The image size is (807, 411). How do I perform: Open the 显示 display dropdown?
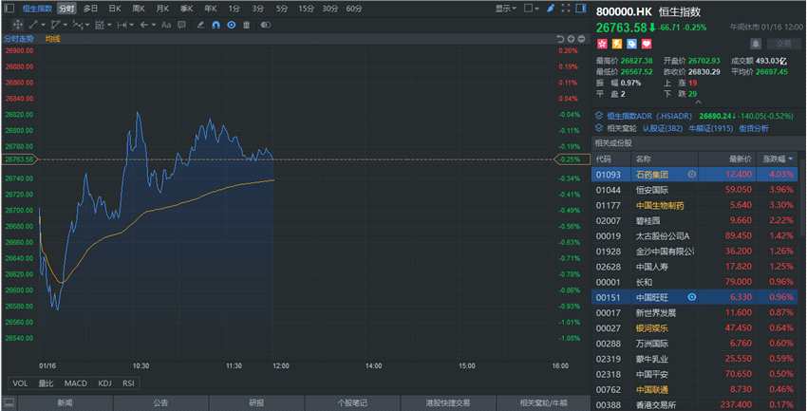(x=505, y=9)
